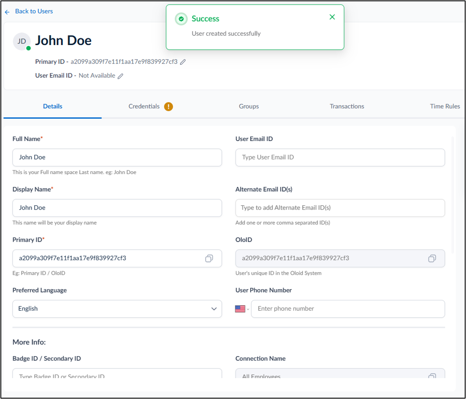Click hint 'This name will be your display name'

coord(54,223)
